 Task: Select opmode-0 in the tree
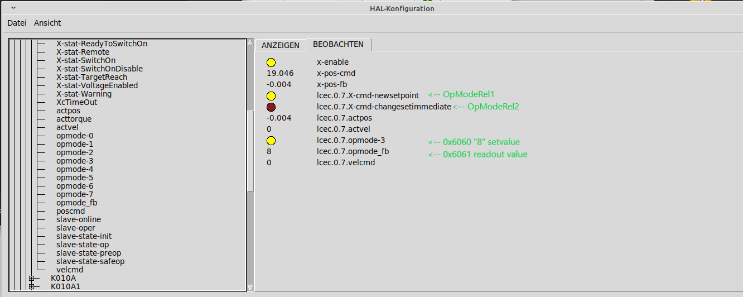tap(75, 136)
